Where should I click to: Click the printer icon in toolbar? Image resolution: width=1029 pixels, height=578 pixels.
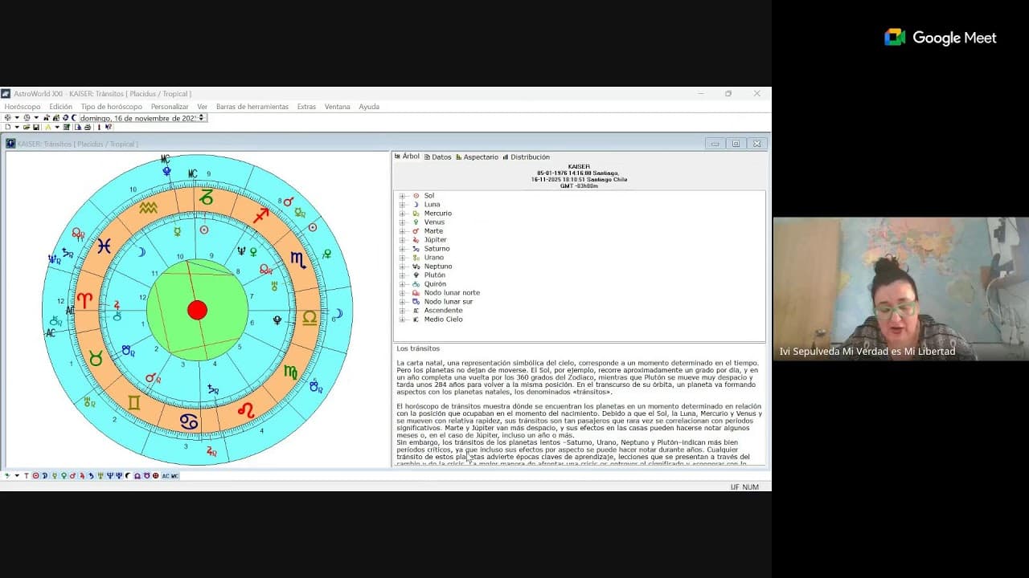[88, 127]
